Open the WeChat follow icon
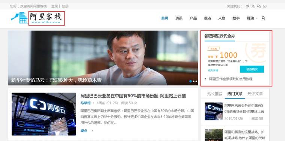Screen dimensions: 285x141 click(x=259, y=6)
